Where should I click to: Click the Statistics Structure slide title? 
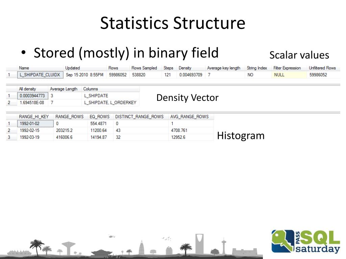173,23
